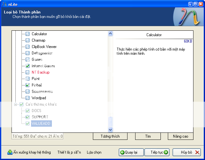The width and height of the screenshot is (205, 160).
Task: Uncheck the Pinball checkbox
Action: [28, 85]
